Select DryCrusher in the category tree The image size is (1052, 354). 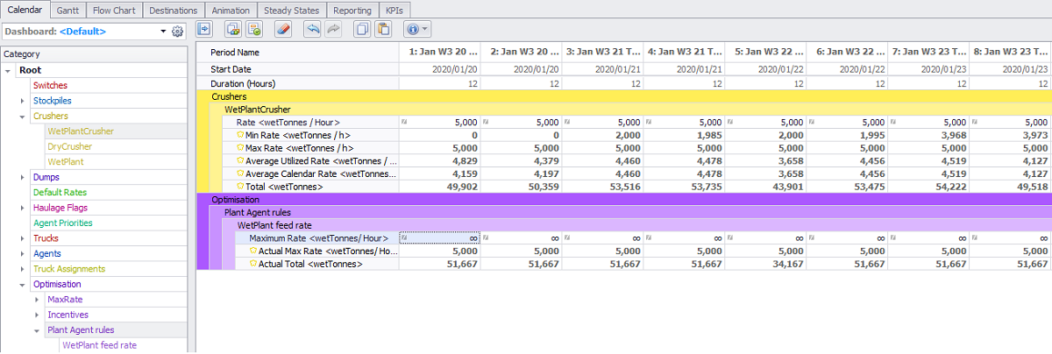(x=69, y=146)
